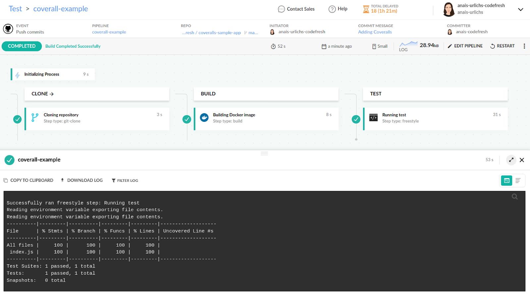Open FILTER LOG options

125,180
